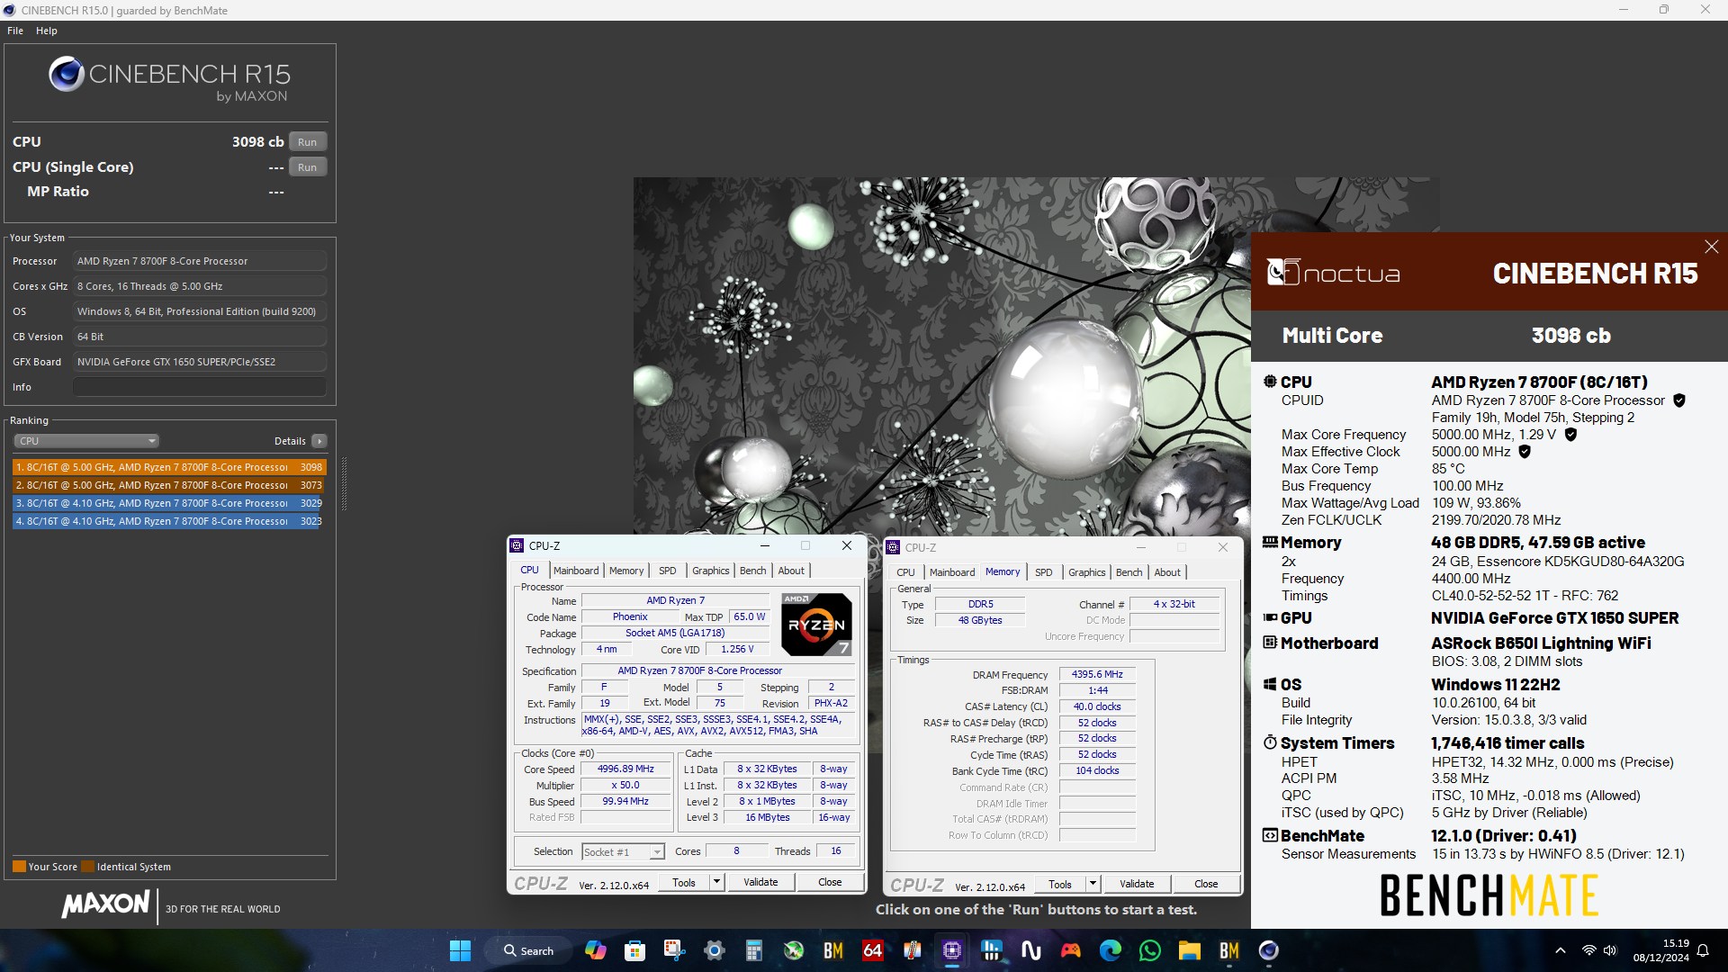Open Mainboard tab in right CPU-Z window
Screen dimensions: 1728x972
point(952,572)
